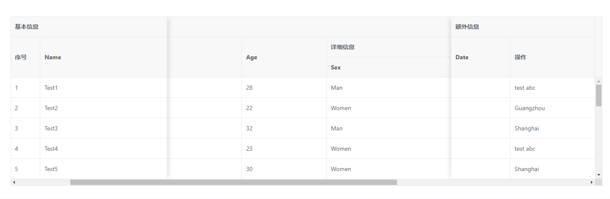The image size is (610, 199).
Task: Click the 基本信息 group header
Action: click(27, 27)
